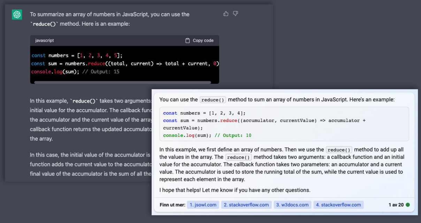
Task: Click the green status dot in Bing chat
Action: pos(408,205)
